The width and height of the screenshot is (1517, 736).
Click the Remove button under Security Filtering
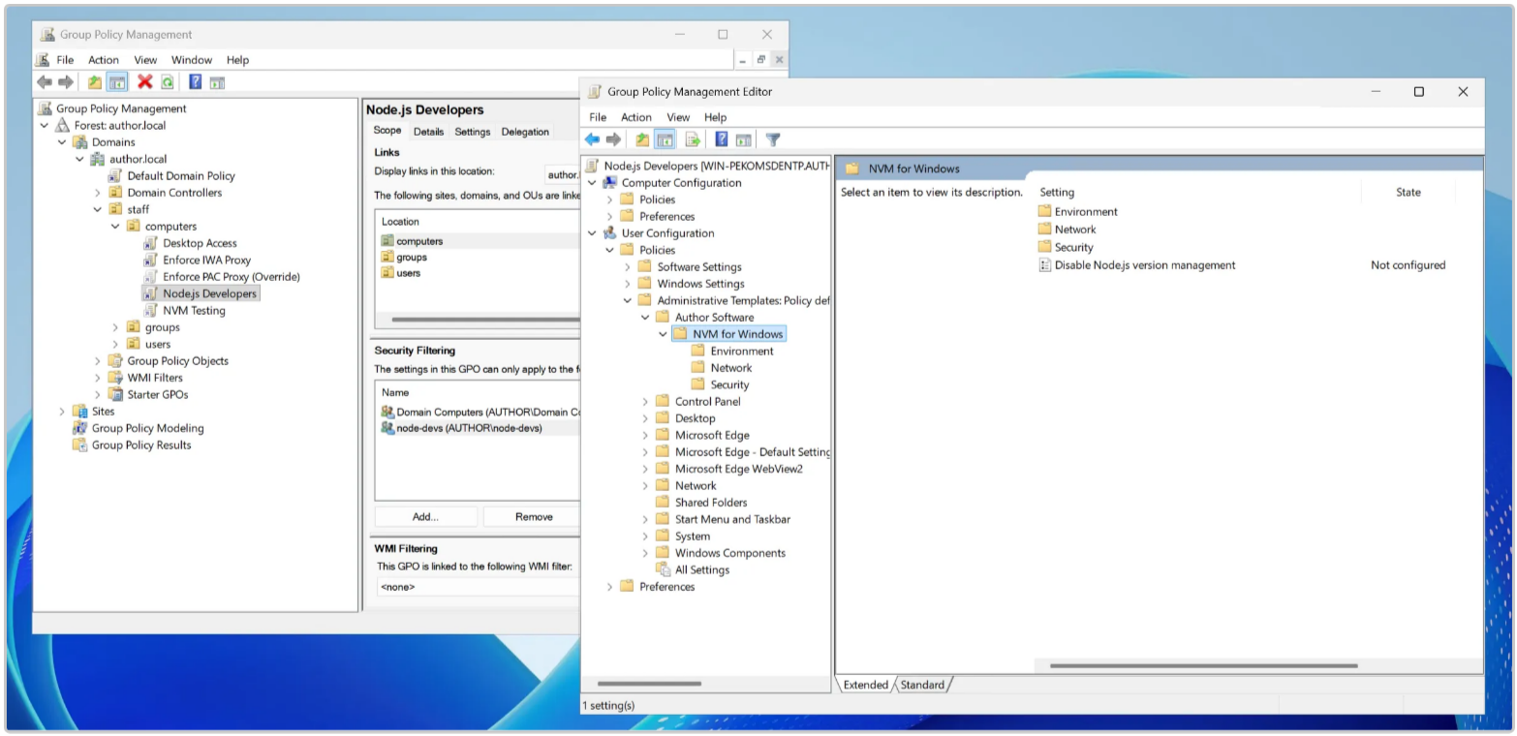point(534,517)
